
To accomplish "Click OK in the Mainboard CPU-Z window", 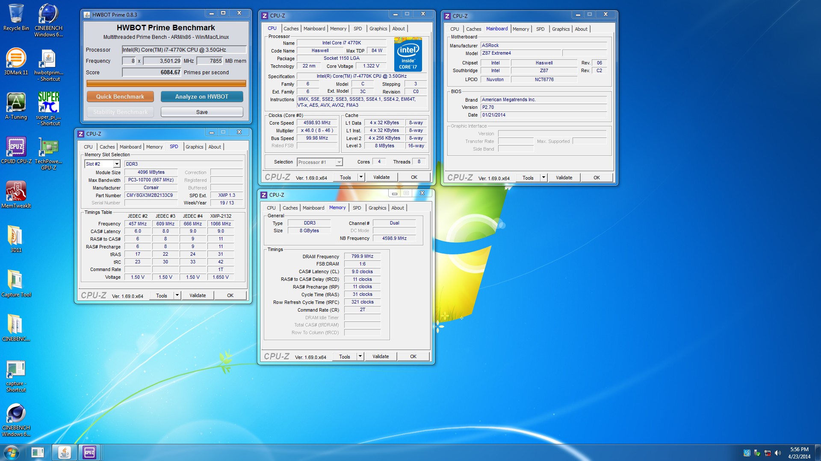I will pos(597,178).
